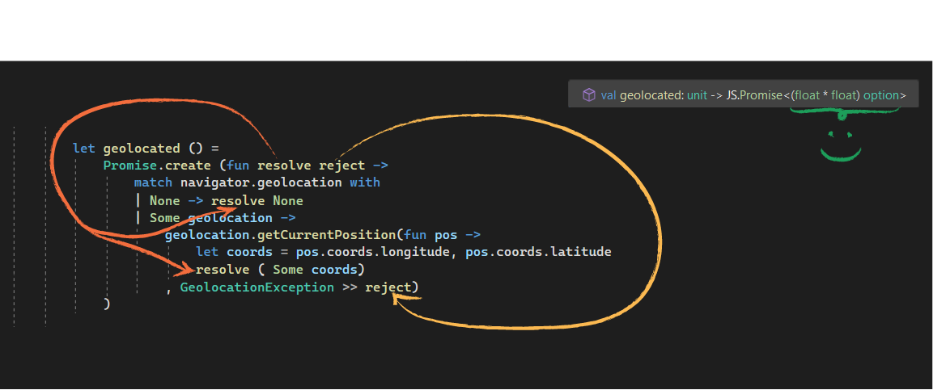Click the purple cube icon in tooltip
The width and height of the screenshot is (950, 390).
pyautogui.click(x=588, y=95)
